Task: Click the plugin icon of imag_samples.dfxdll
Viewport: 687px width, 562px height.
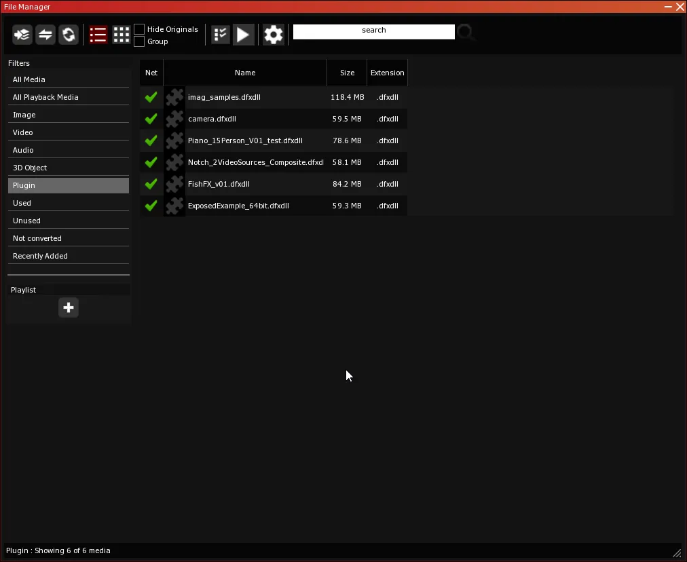Action: coord(174,97)
